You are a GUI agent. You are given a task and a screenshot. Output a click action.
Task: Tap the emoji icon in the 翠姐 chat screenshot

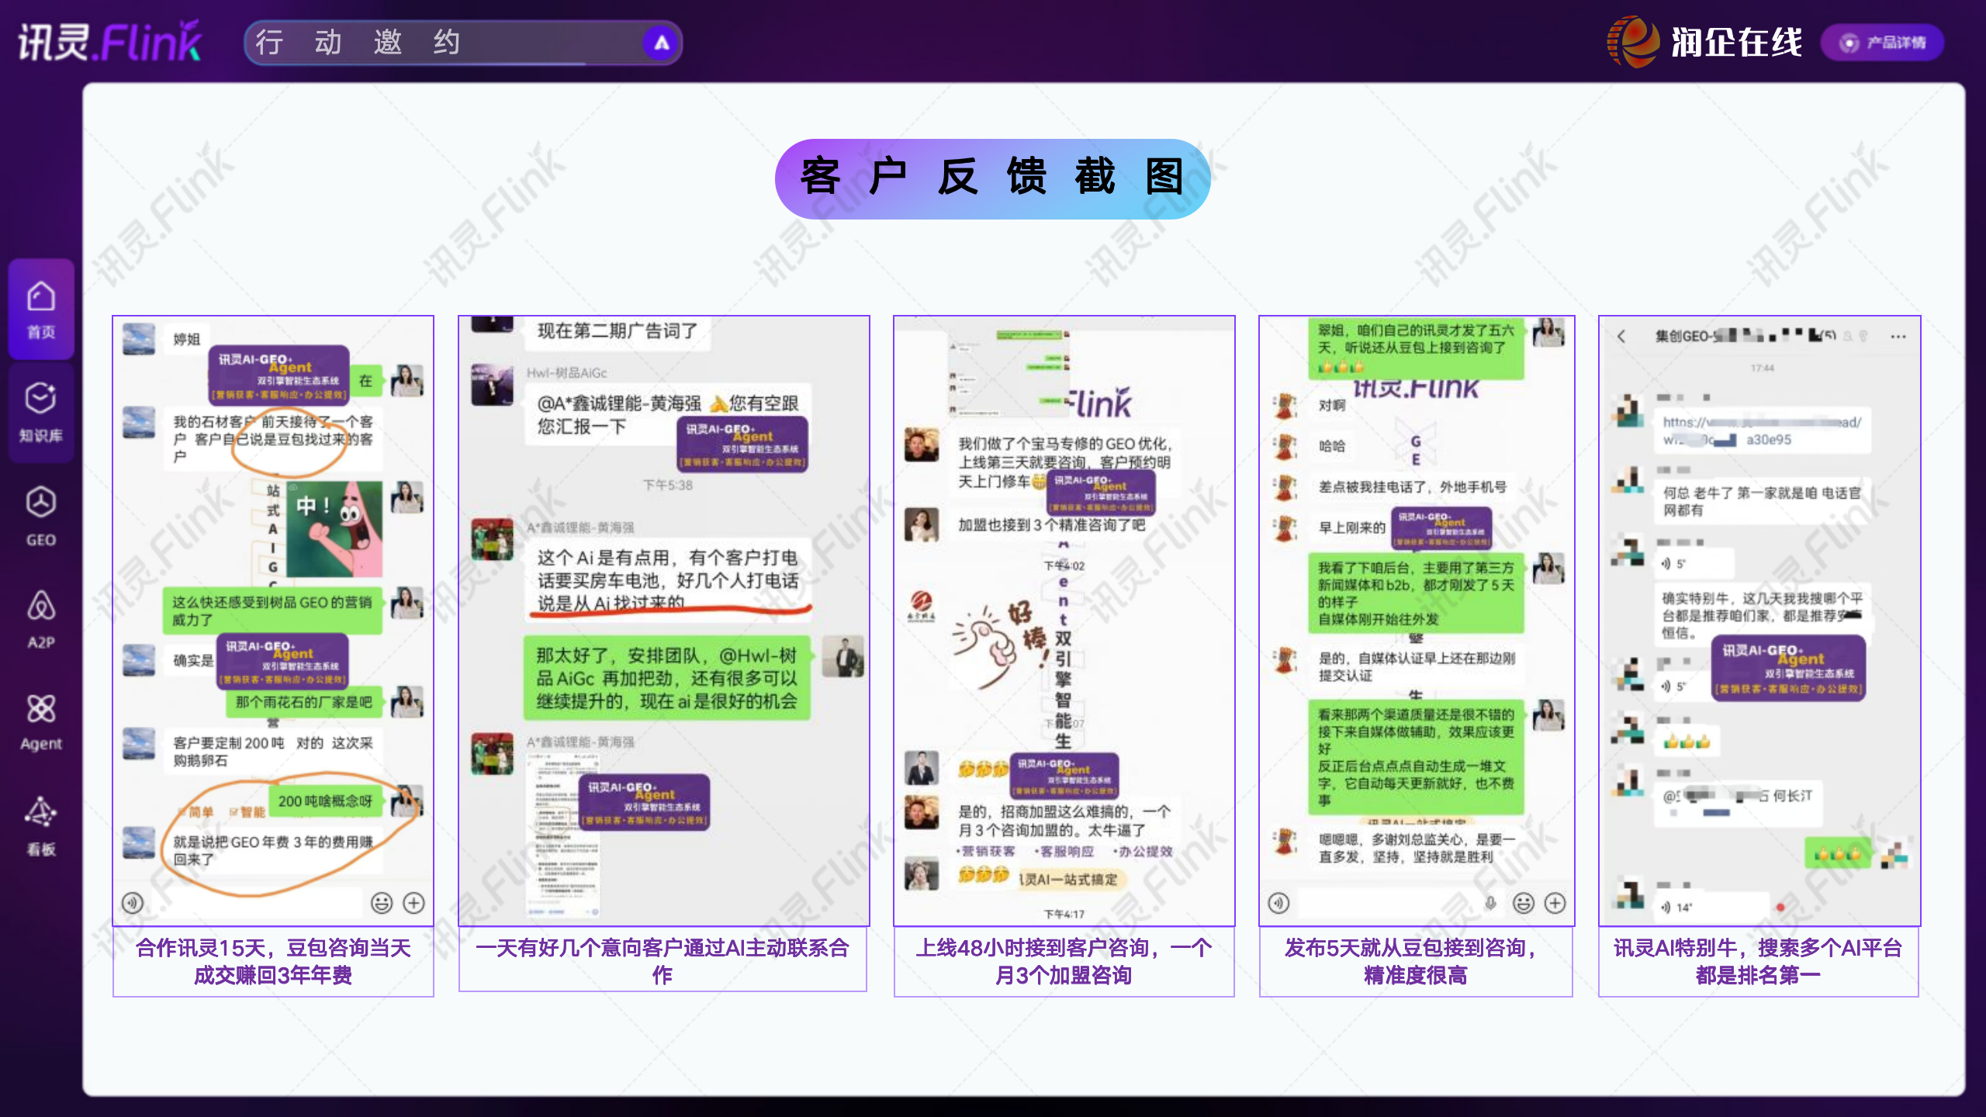coord(1524,903)
